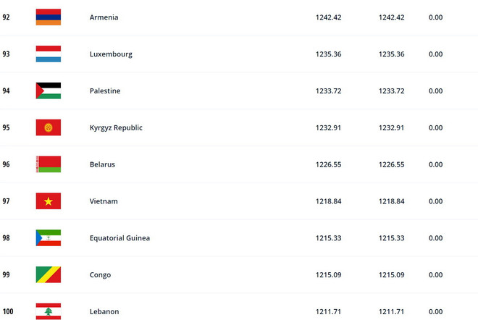Viewport: 478px width, 320px height.
Task: Click the Kyrgyz Republic flag icon
Action: pos(49,127)
